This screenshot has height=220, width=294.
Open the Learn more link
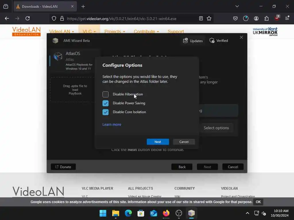tap(112, 124)
